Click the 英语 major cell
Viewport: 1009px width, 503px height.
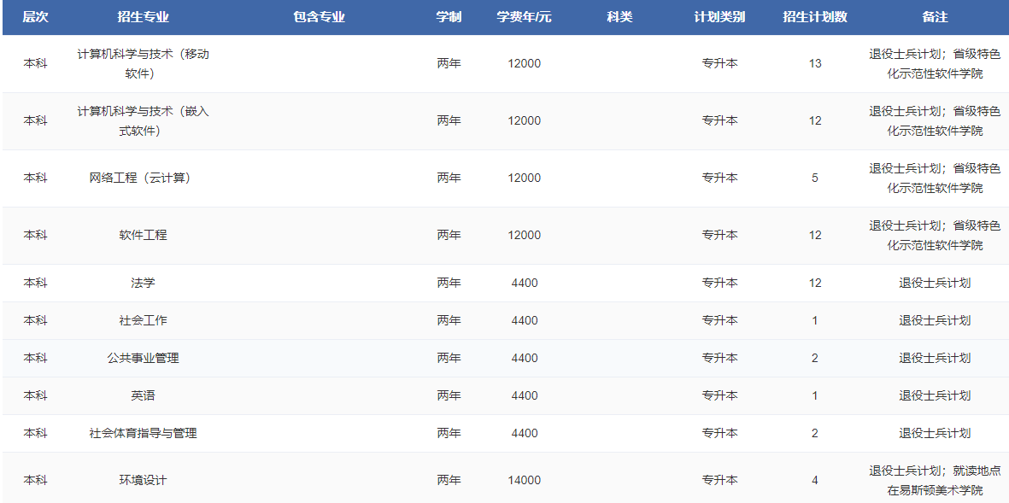click(x=143, y=395)
